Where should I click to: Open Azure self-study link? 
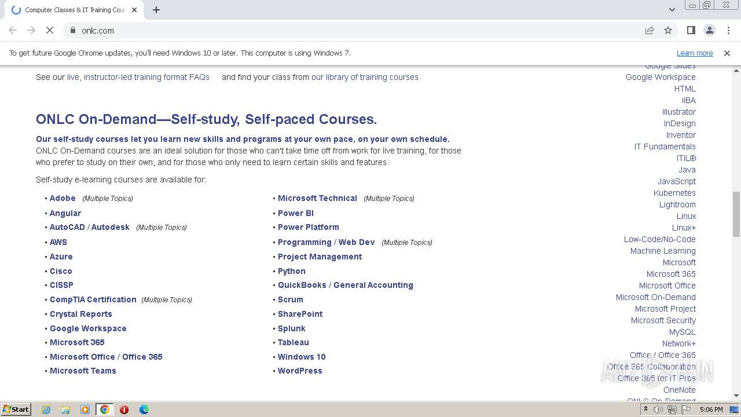[61, 257]
